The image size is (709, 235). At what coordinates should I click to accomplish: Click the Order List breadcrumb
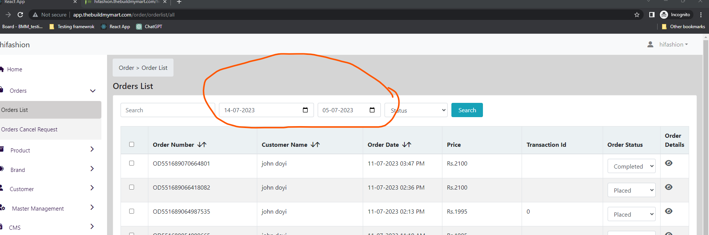154,68
